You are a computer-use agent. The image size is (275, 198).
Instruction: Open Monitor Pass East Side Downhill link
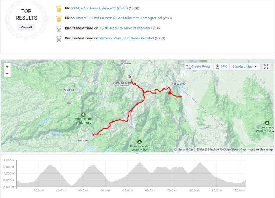coord(126,38)
